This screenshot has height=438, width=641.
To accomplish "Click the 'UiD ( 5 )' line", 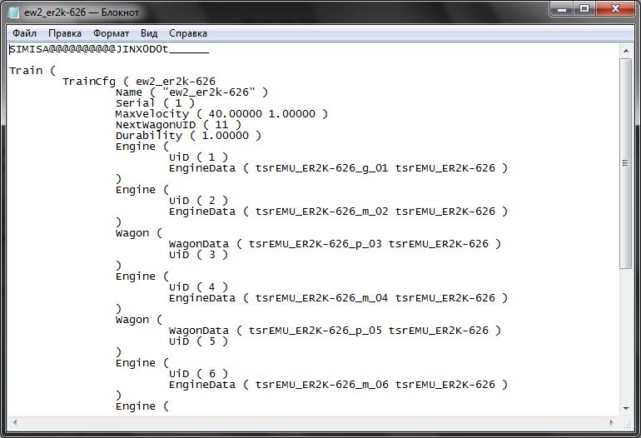I will point(198,341).
